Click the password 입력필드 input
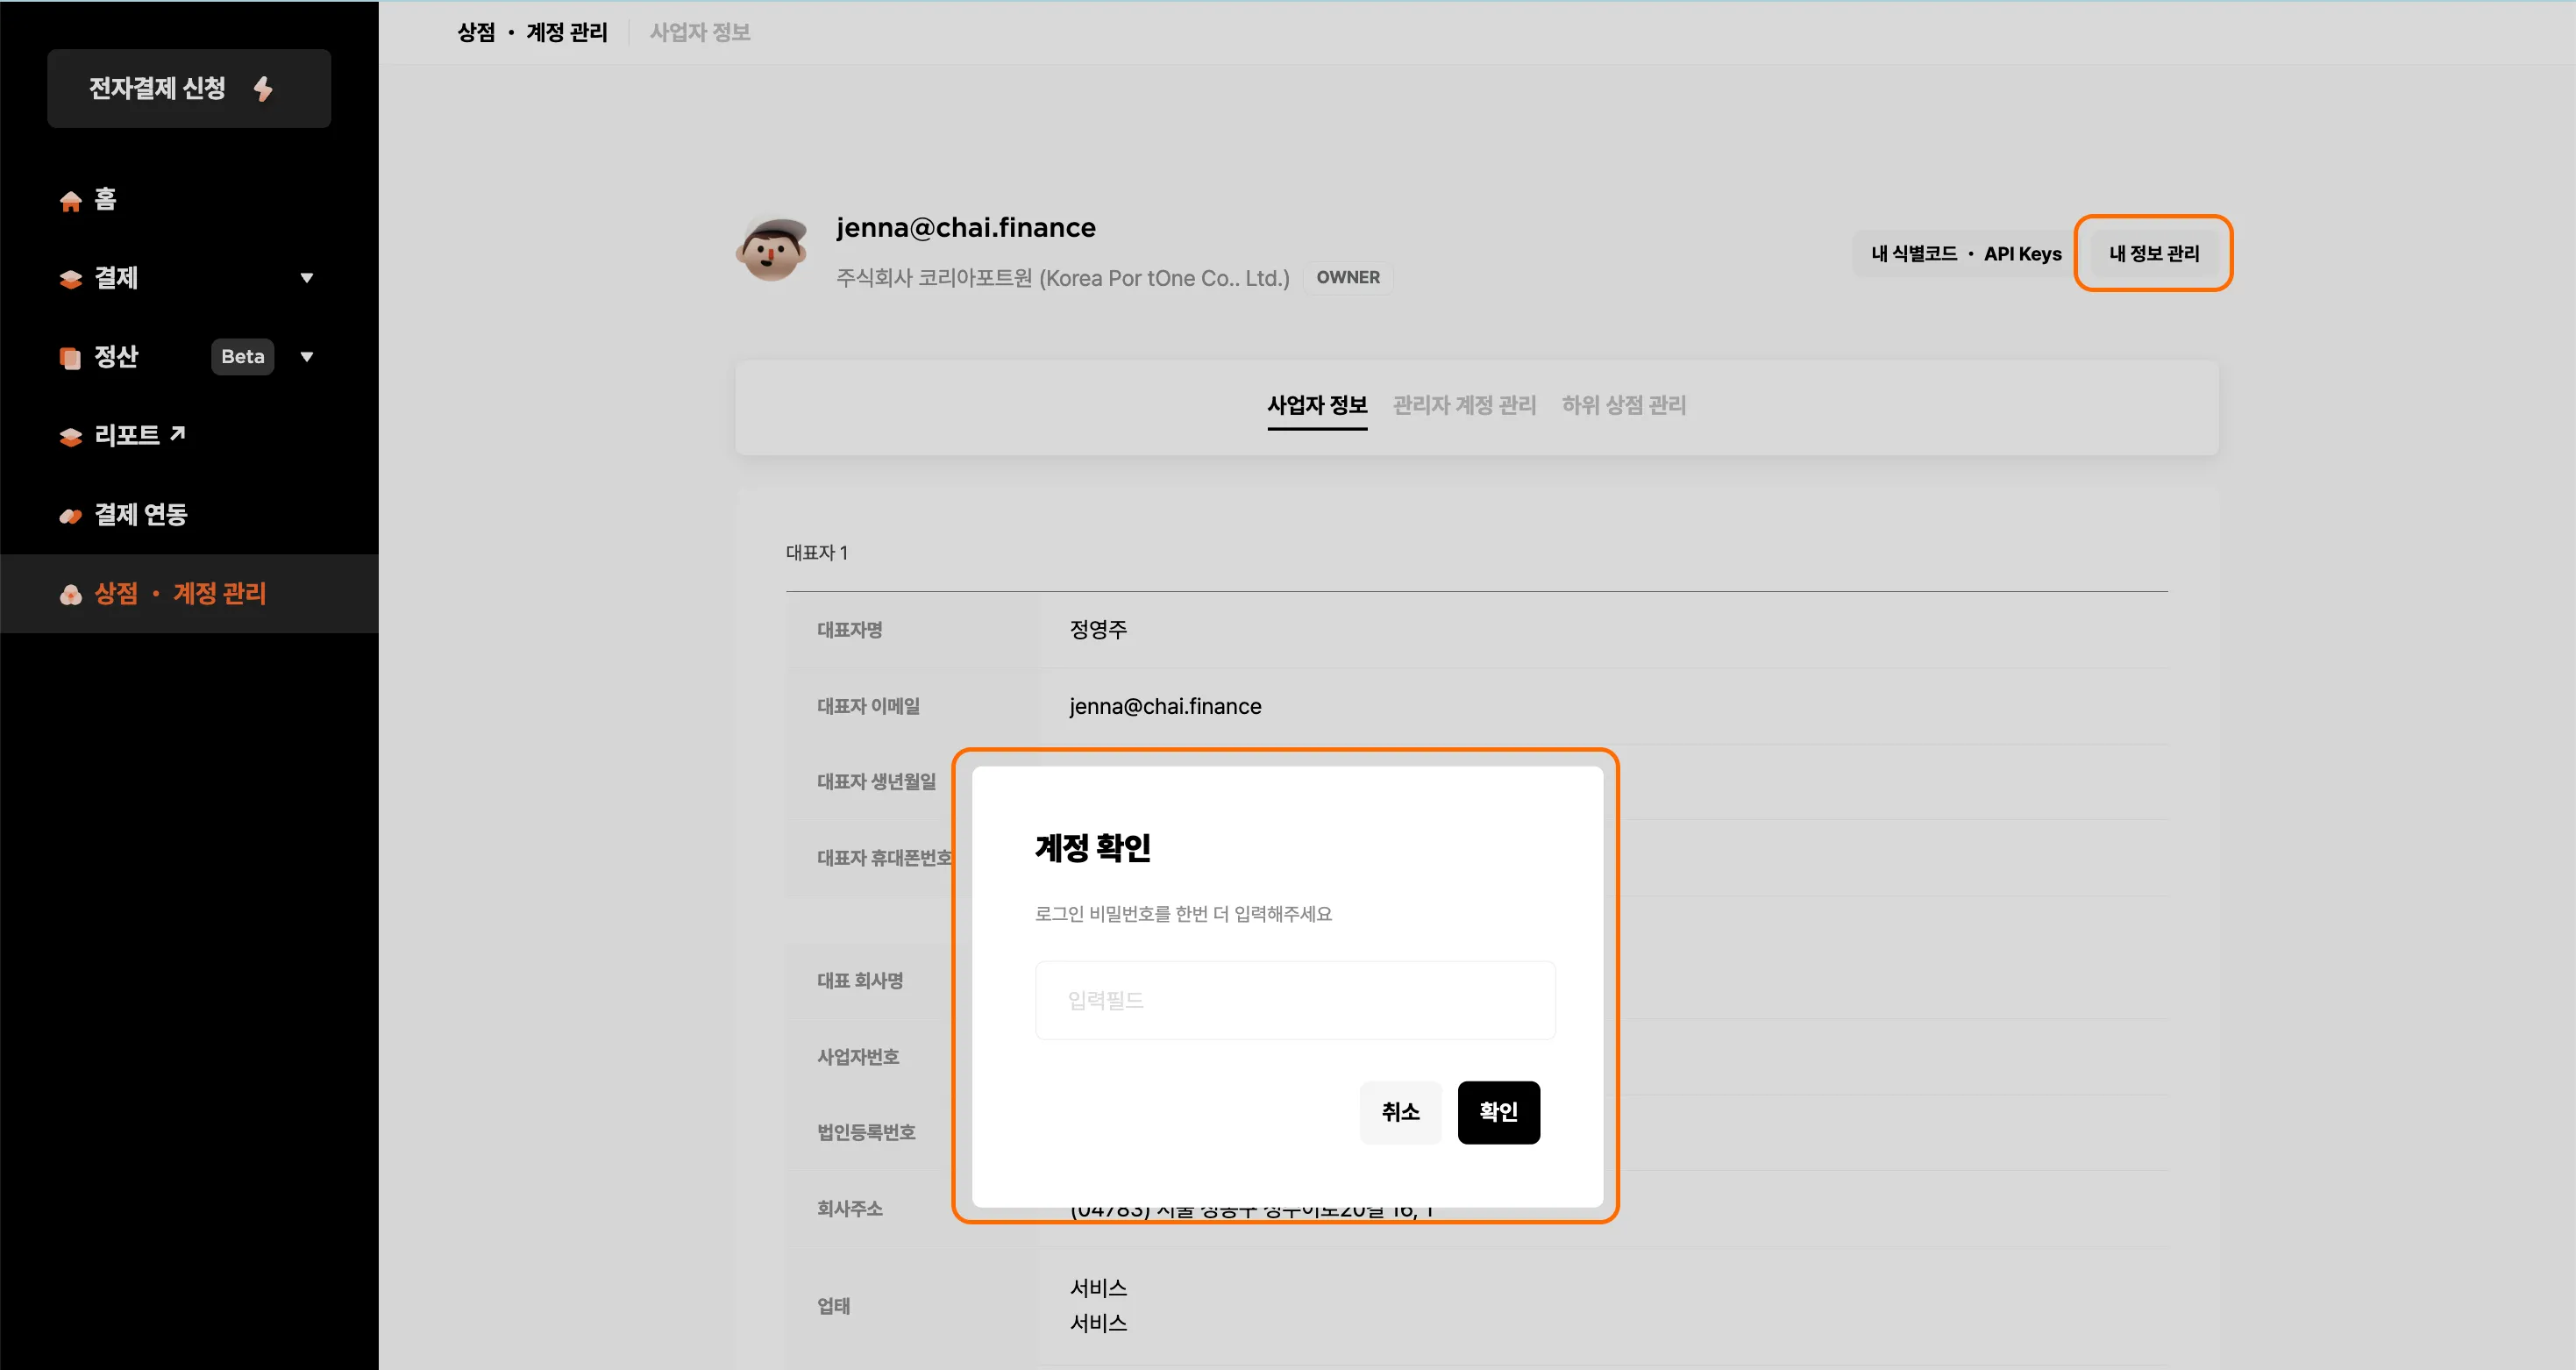The height and width of the screenshot is (1370, 2576). coord(1295,1000)
